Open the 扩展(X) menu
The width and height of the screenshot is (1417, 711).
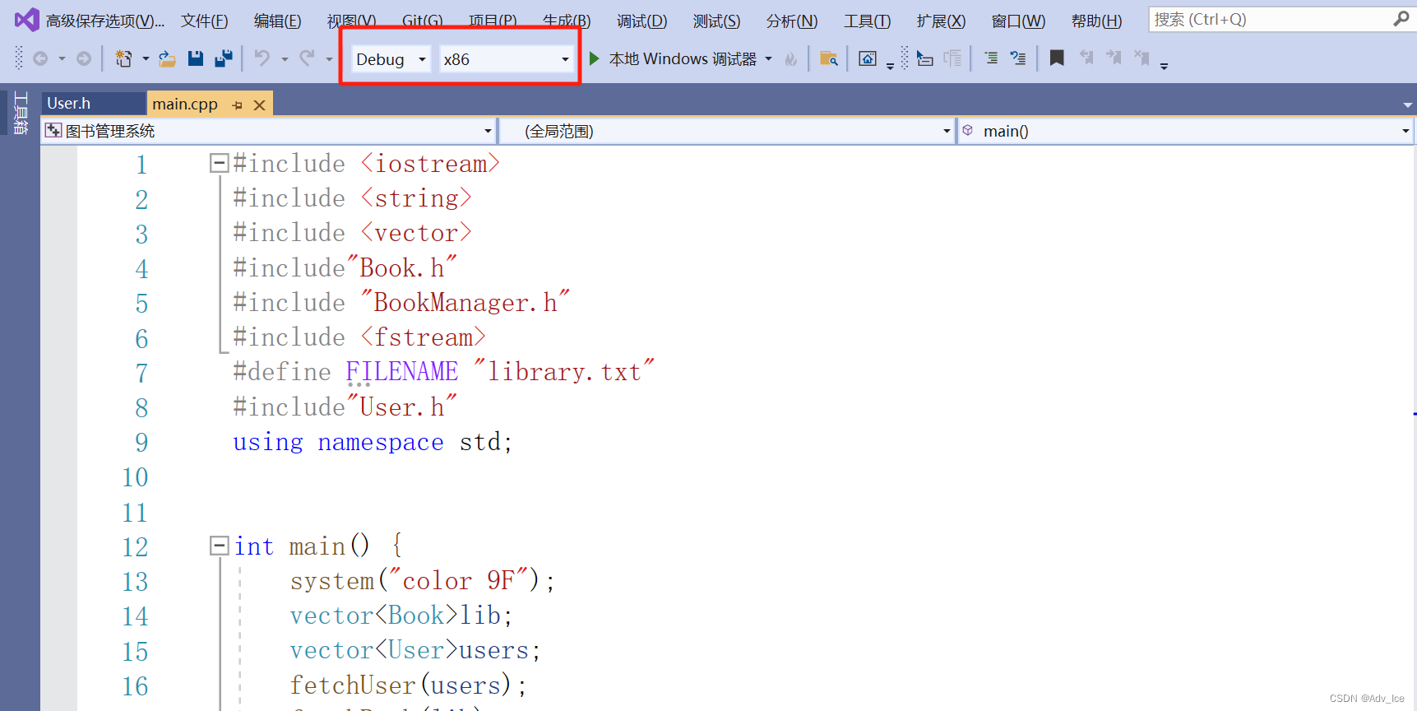[941, 21]
